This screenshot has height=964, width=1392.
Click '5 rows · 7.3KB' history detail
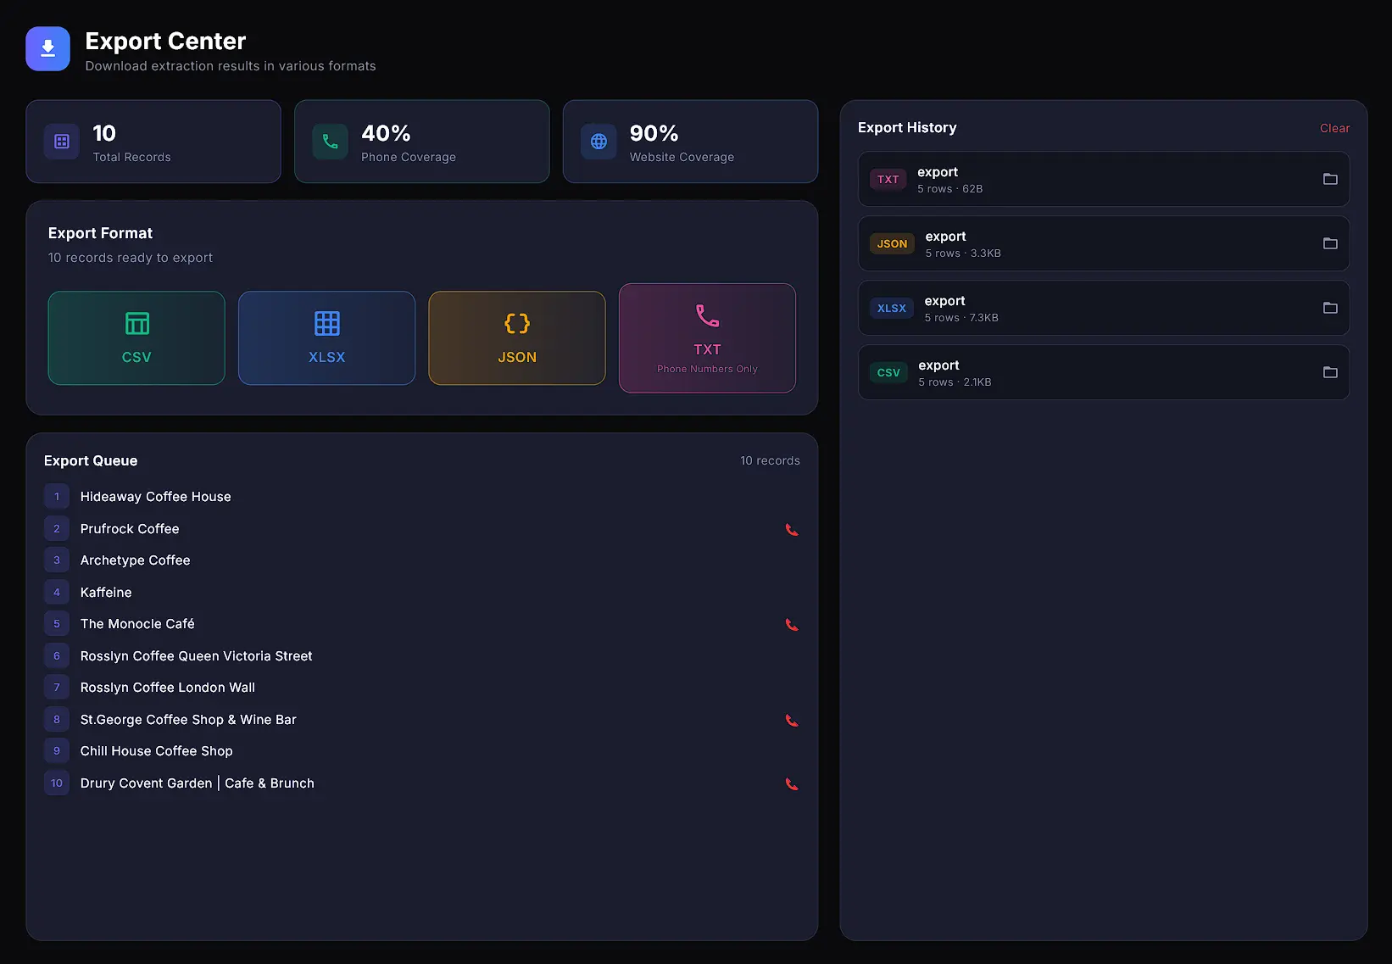961,318
